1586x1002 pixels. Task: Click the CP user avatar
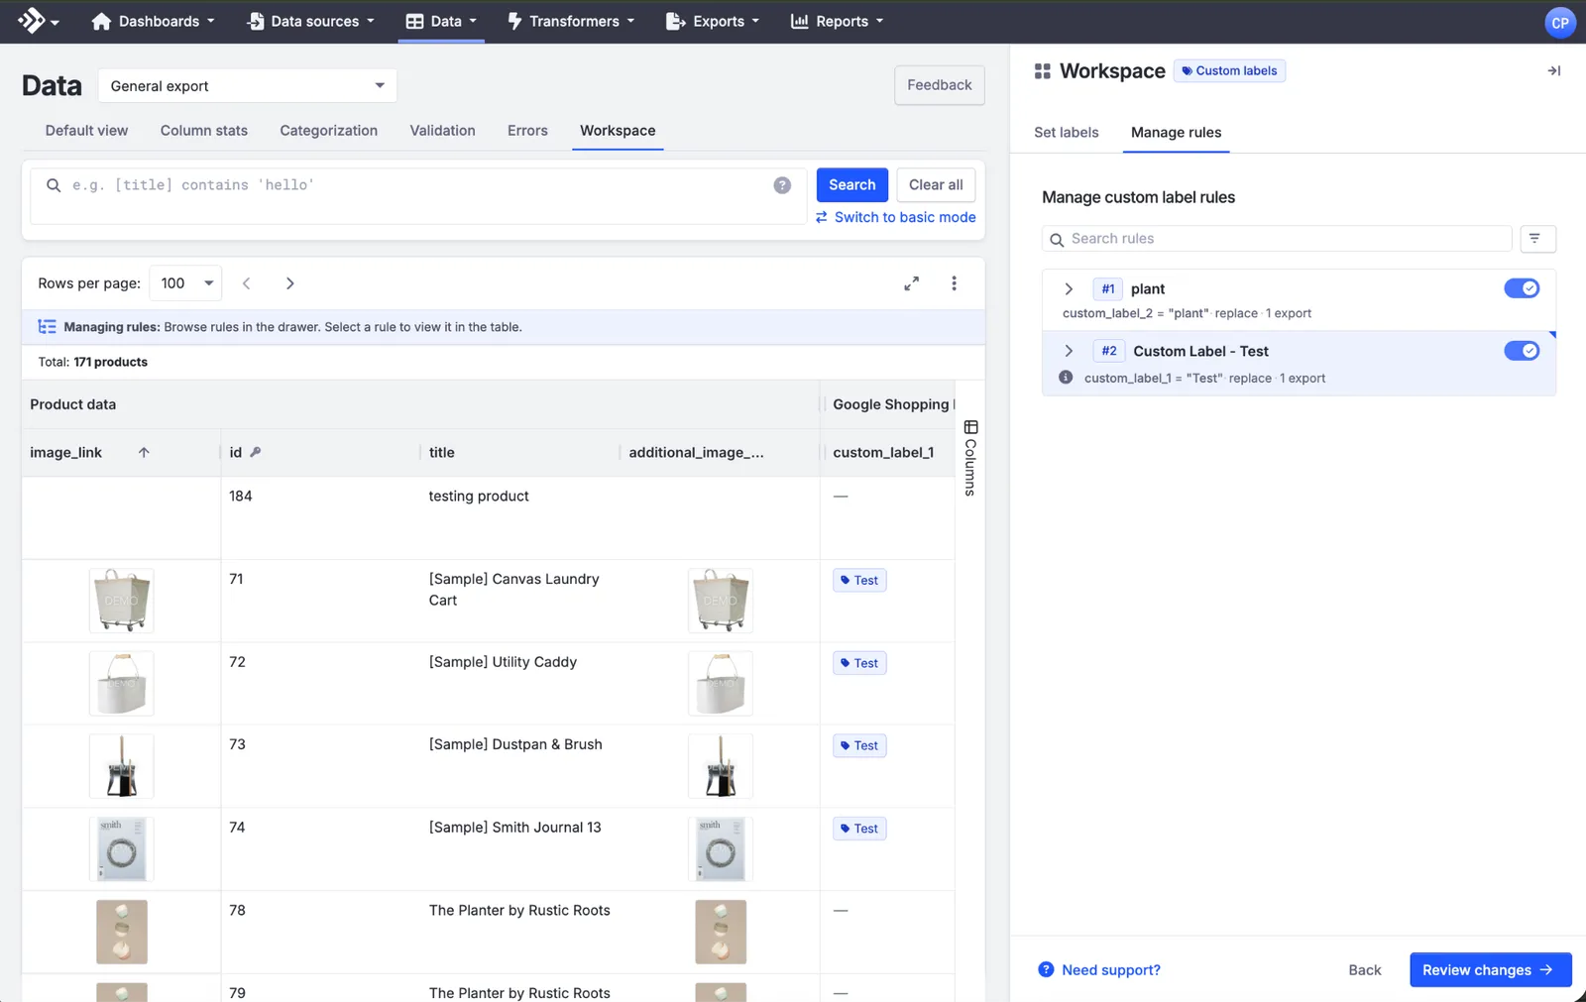coord(1559,22)
